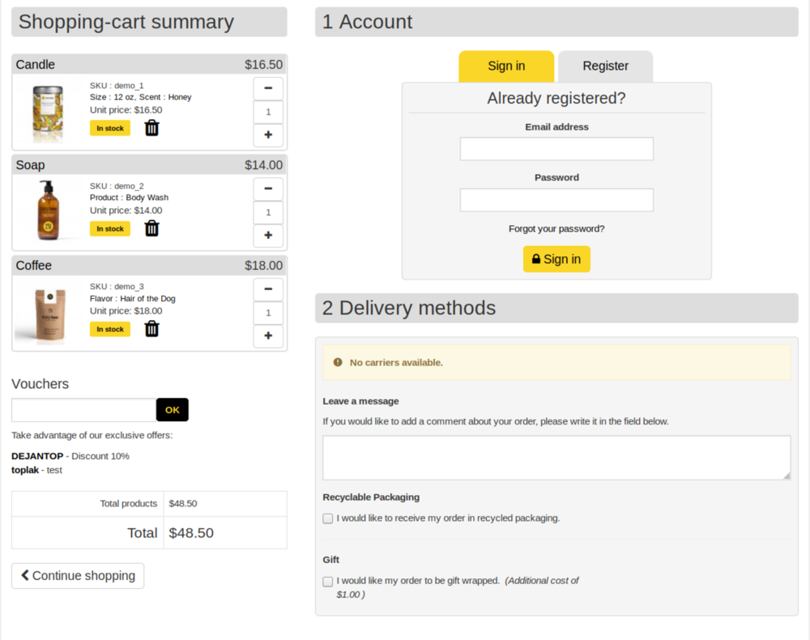Screen dimensions: 810x640
Task: Switch to the Register tab
Action: pyautogui.click(x=604, y=66)
